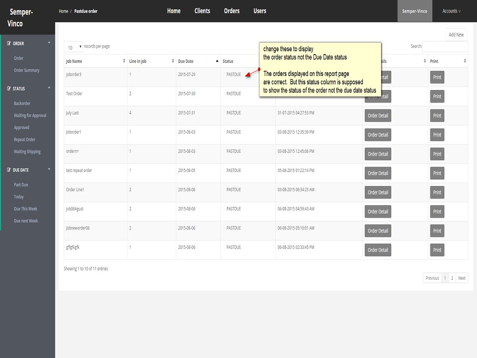The height and width of the screenshot is (358, 477).
Task: Sort by Due Date ascending arrow
Action: (217, 61)
